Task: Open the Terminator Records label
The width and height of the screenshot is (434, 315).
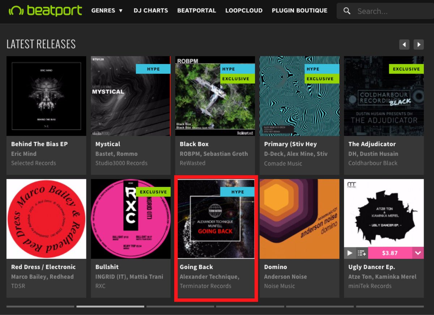Action: pos(205,286)
